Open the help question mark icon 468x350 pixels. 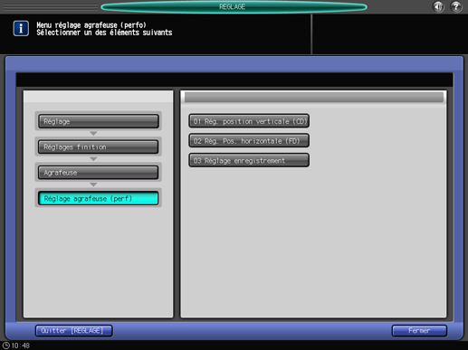coord(456,6)
